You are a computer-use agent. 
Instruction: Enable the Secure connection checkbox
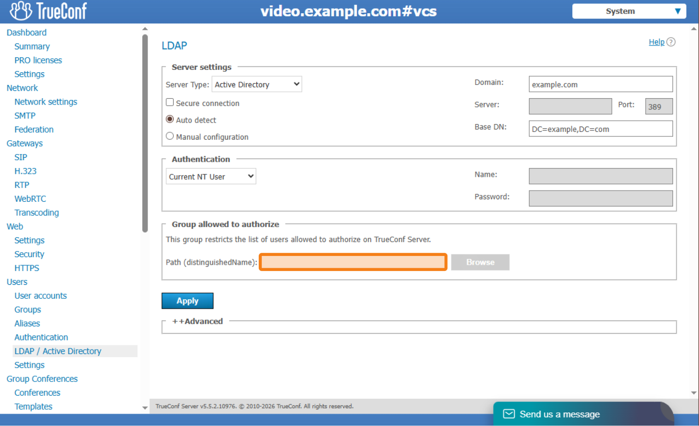170,102
